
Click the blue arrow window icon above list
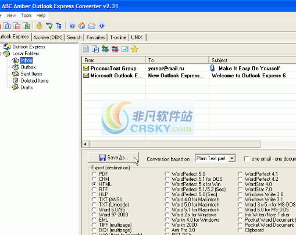tap(125, 49)
